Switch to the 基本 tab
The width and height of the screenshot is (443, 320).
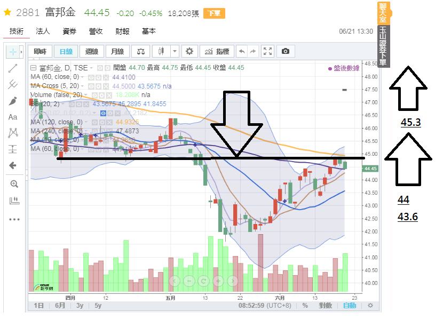pyautogui.click(x=148, y=31)
